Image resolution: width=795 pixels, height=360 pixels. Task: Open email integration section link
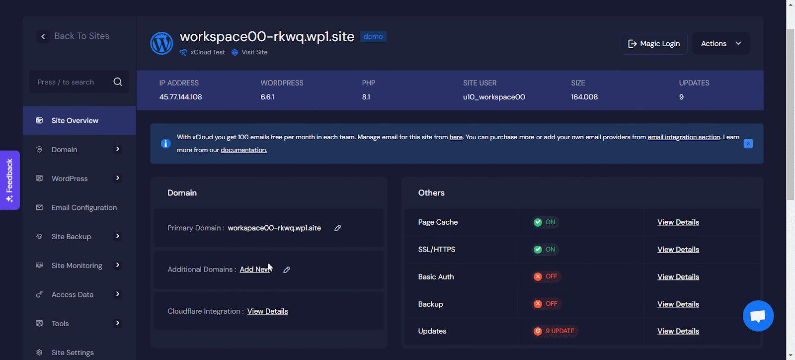684,137
